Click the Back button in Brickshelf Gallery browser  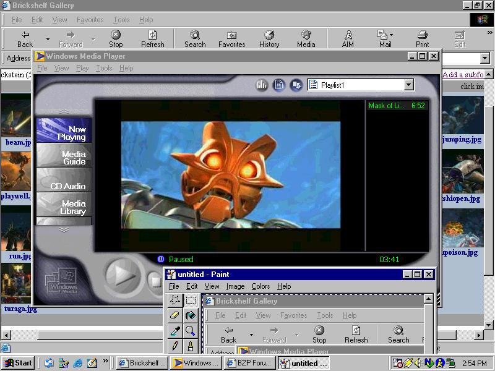[25, 39]
